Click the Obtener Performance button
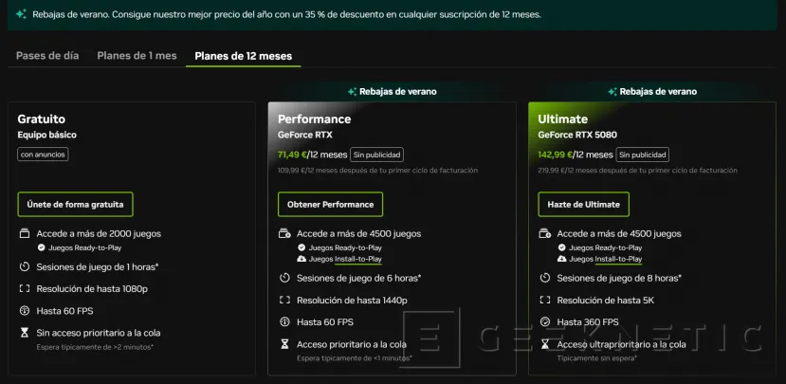786x384 pixels. [330, 204]
